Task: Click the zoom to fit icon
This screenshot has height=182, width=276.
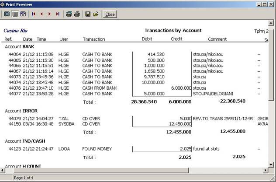Action: click(7, 14)
